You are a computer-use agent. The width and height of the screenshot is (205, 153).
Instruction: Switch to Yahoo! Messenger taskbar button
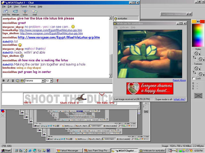tap(70, 151)
